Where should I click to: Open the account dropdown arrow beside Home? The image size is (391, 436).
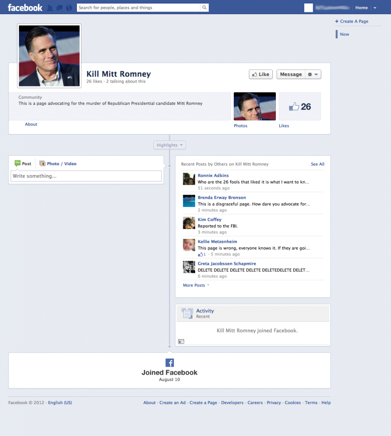(375, 8)
